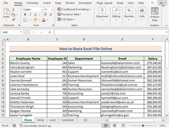Viewport: 169px width, 128px height.
Task: Open the Editing magnifier group
Action: pos(116,14)
